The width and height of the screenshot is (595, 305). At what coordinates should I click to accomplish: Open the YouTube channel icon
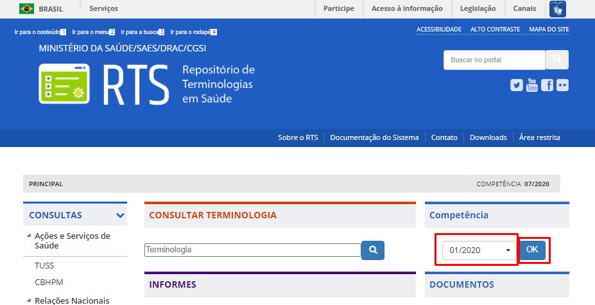[531, 85]
